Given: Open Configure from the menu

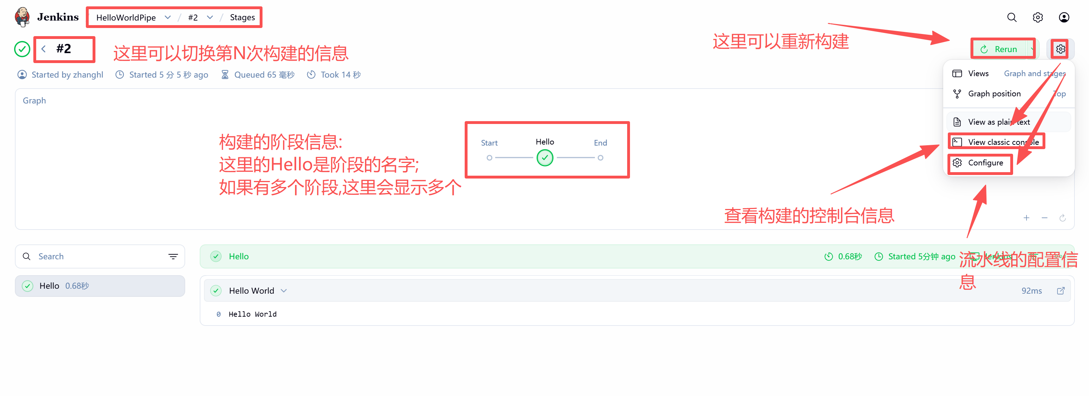Looking at the screenshot, I should (1009, 163).
